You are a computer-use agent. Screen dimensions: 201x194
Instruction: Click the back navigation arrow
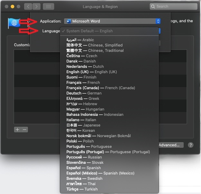click(28, 6)
